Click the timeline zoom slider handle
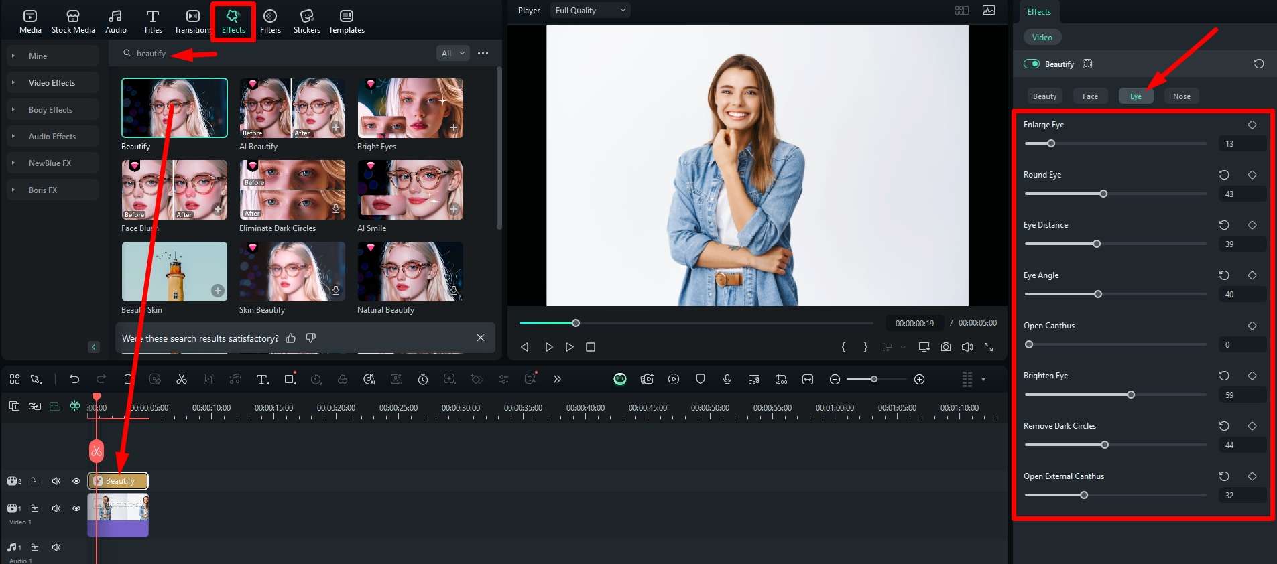The width and height of the screenshot is (1277, 564). click(874, 380)
